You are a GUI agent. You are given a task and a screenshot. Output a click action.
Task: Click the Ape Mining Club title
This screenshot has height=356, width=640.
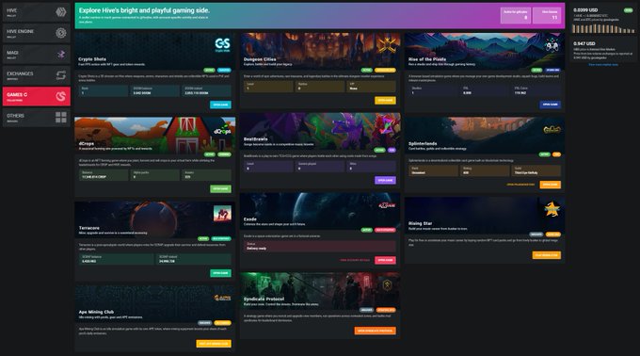click(96, 312)
